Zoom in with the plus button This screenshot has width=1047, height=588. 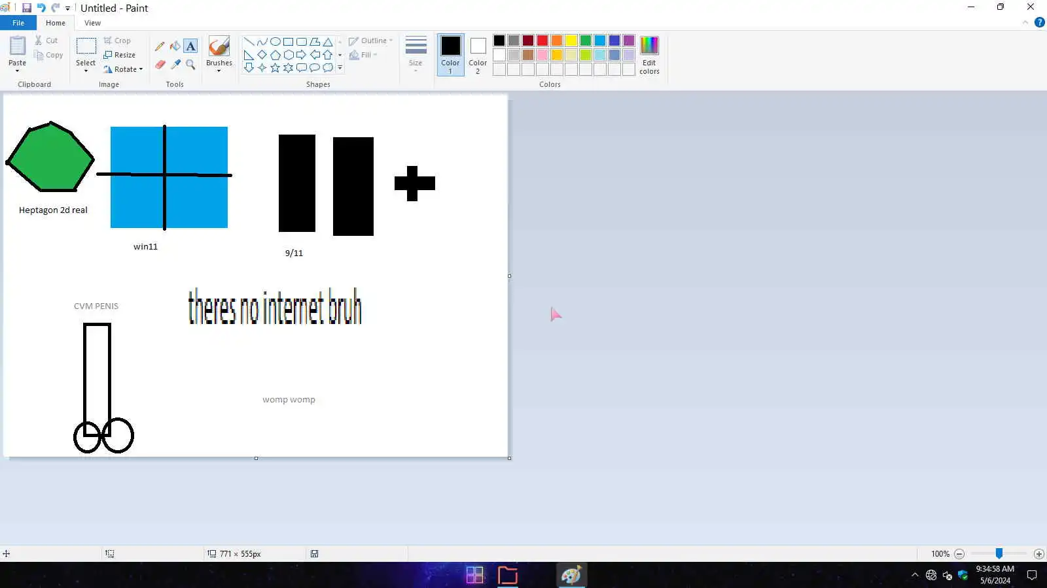(1038, 554)
